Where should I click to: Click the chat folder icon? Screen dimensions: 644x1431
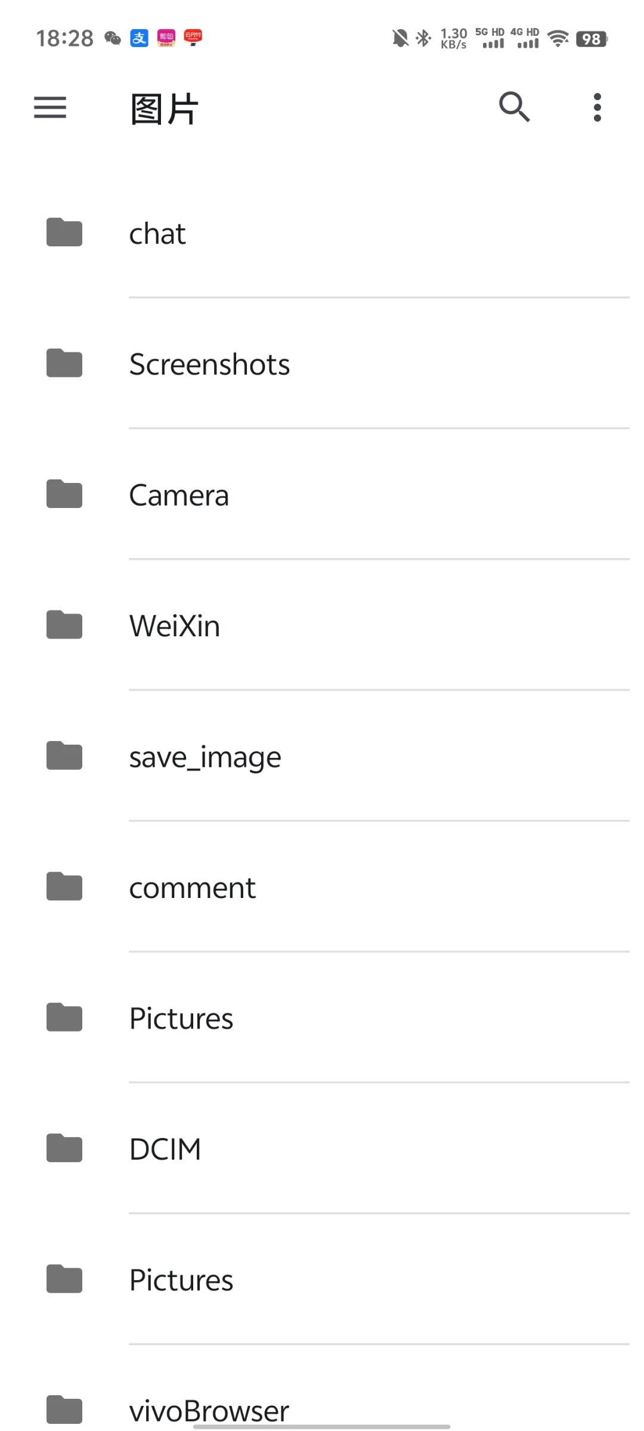(64, 233)
